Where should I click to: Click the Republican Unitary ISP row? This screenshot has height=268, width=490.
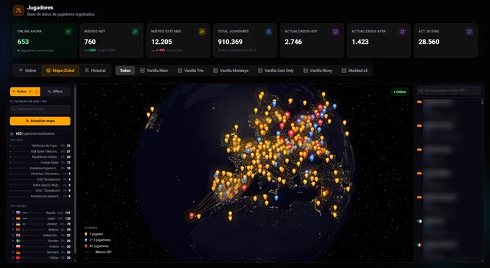(x=40, y=157)
